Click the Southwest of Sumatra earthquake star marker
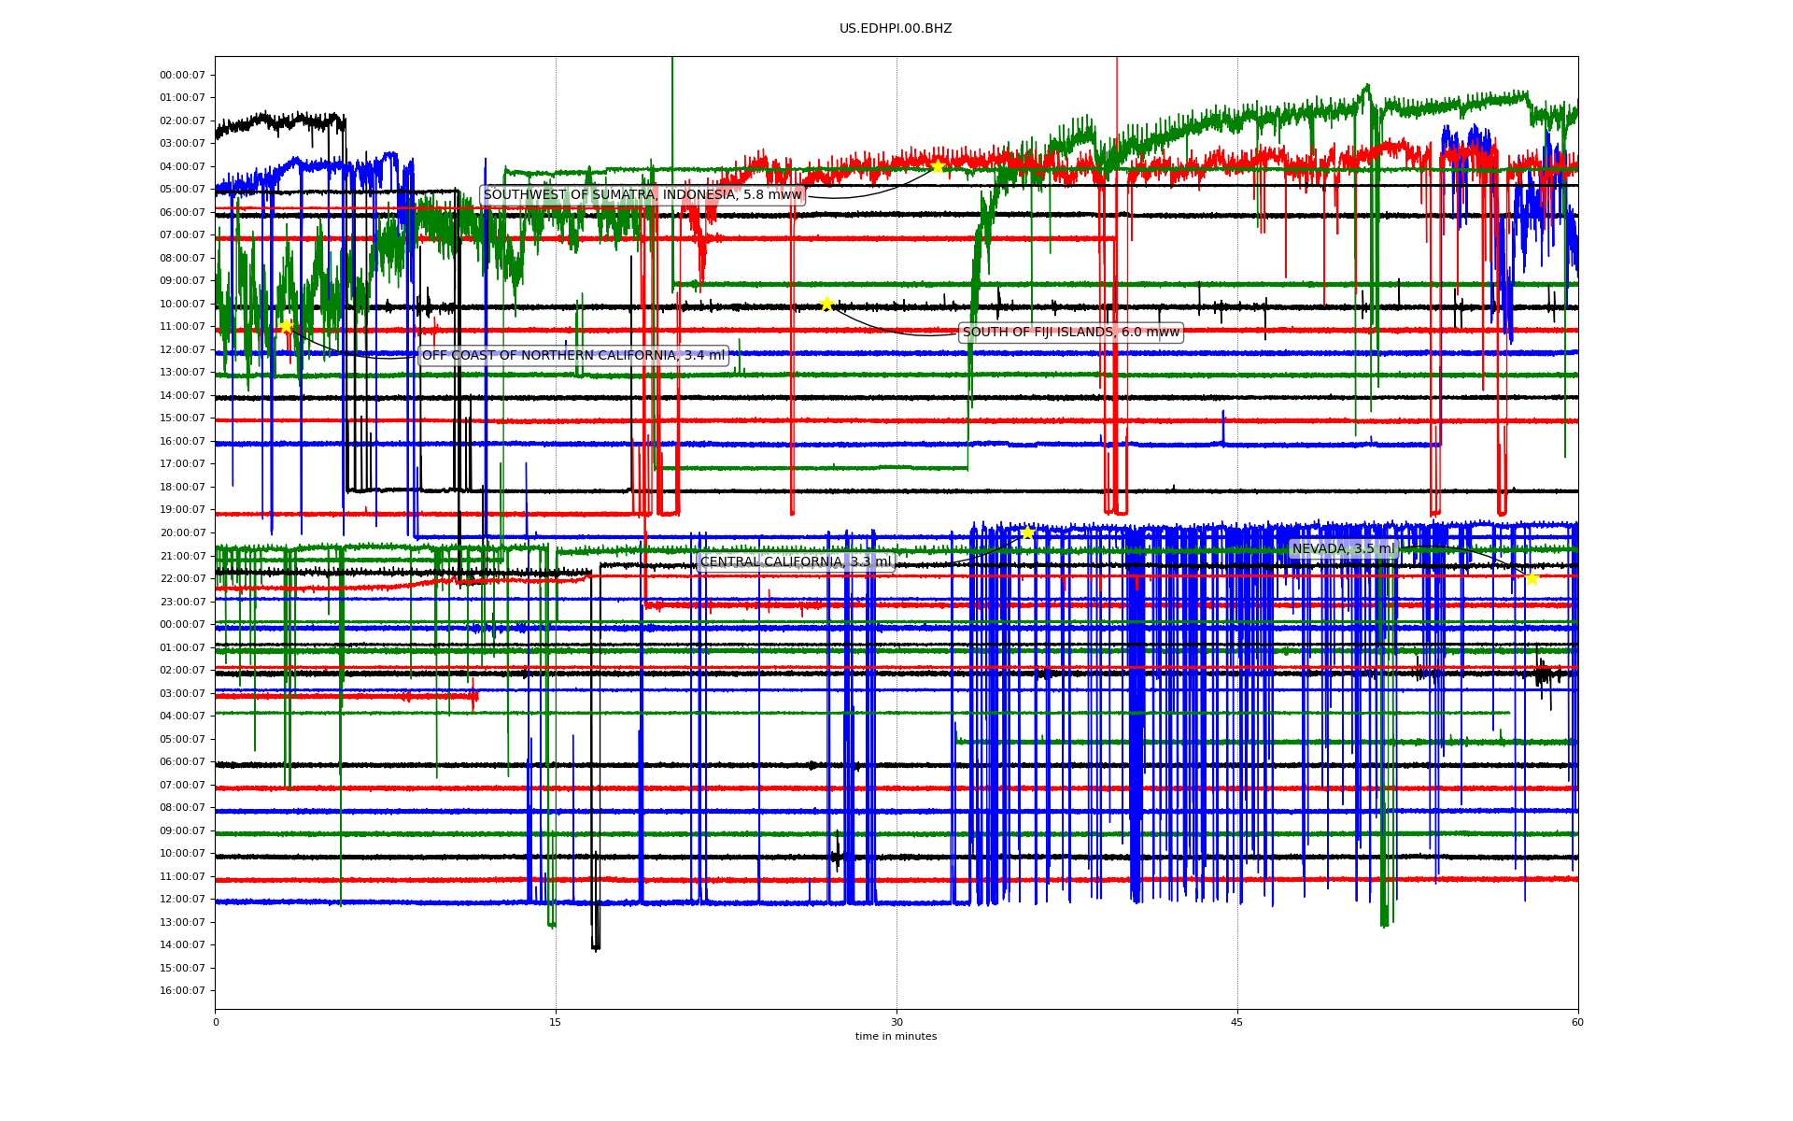 coord(938,166)
